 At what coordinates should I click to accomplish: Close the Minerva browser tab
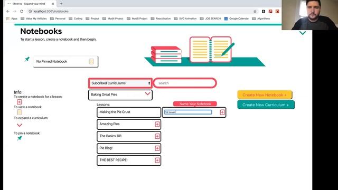coord(53,4)
